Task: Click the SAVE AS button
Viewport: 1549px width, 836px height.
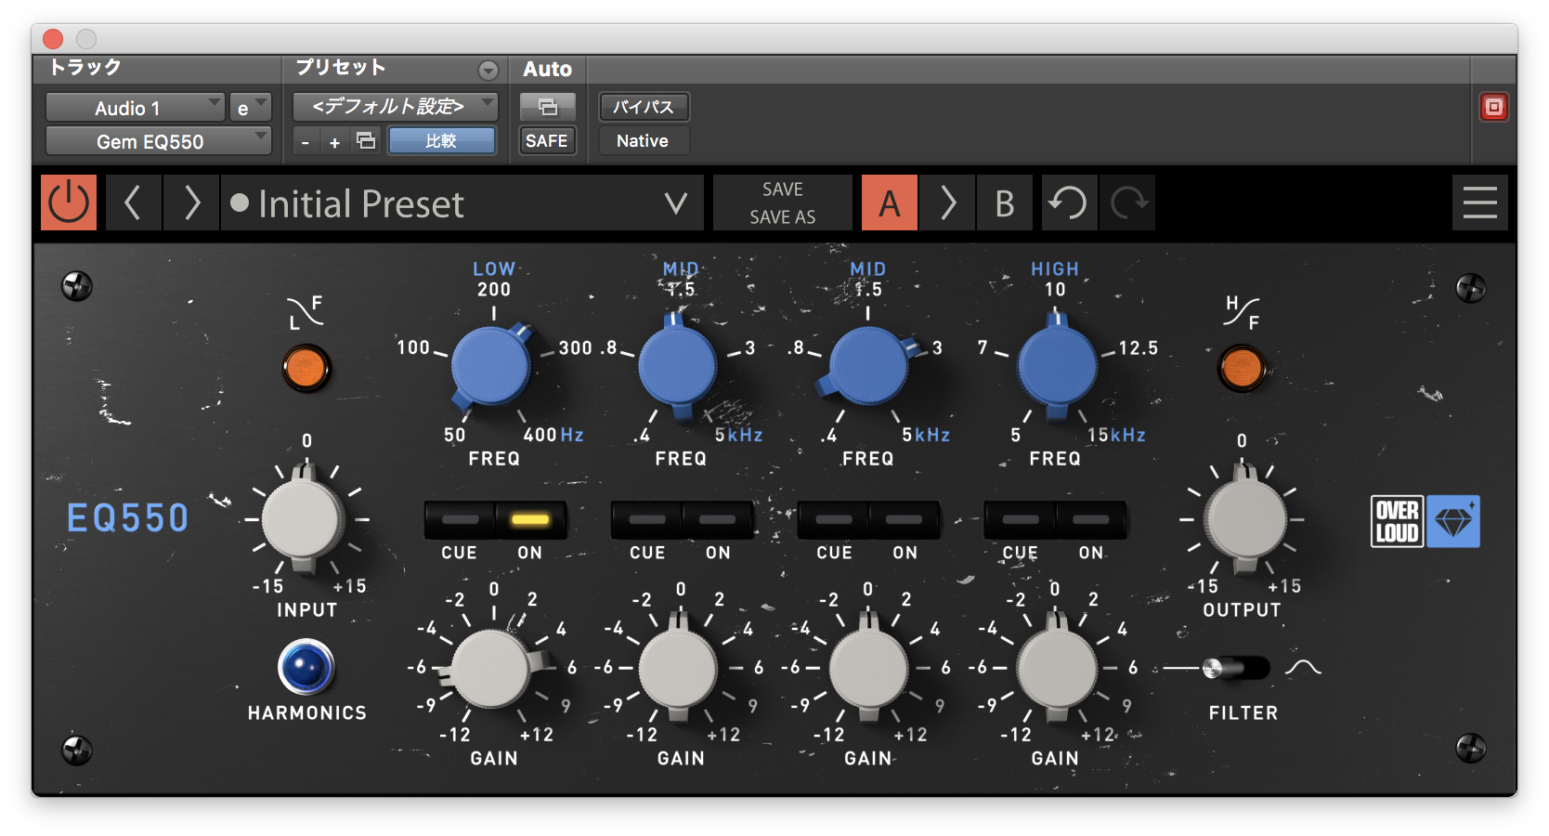Action: [x=782, y=218]
